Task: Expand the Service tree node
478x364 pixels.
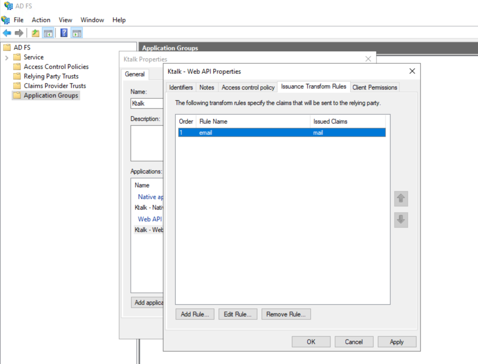Action: coord(7,58)
